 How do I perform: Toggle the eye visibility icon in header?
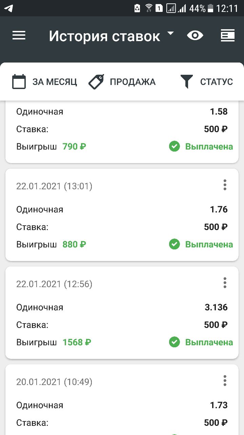(195, 36)
